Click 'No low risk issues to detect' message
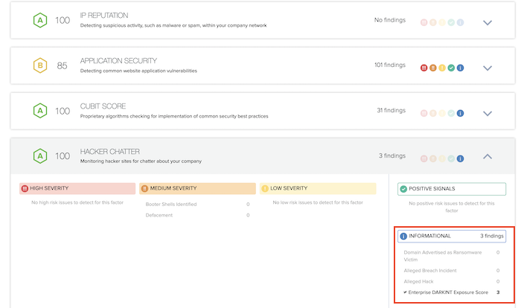 (318, 202)
